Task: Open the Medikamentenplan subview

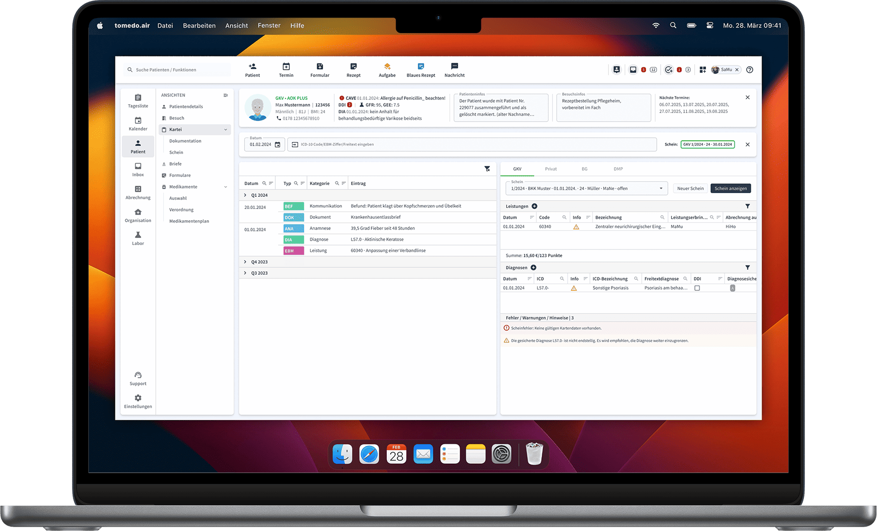Action: (x=189, y=221)
